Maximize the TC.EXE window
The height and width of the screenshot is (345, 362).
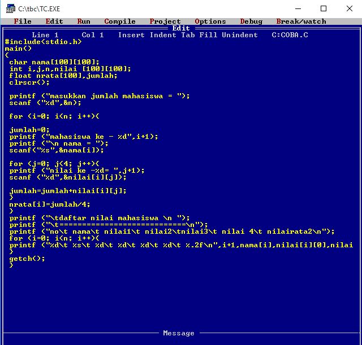tap(324, 9)
